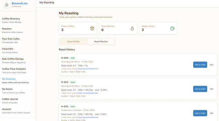Viewport: 219px width, 121px height.
Task: Open Favourites in the sidebar
Action: pyautogui.click(x=8, y=49)
